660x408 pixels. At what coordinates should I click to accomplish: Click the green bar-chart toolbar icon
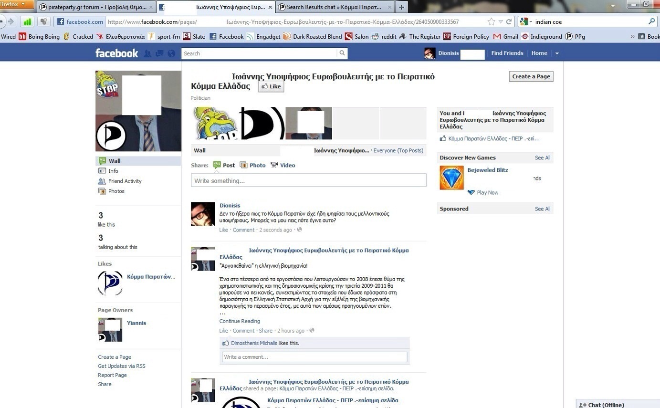click(27, 21)
